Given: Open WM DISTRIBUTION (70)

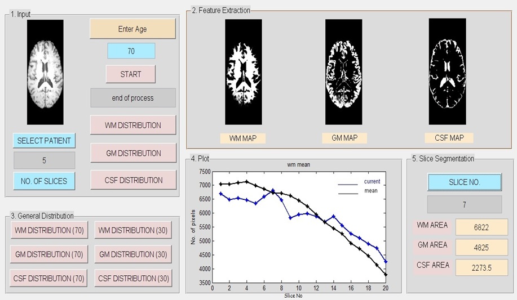Looking at the screenshot, I should click(x=49, y=230).
